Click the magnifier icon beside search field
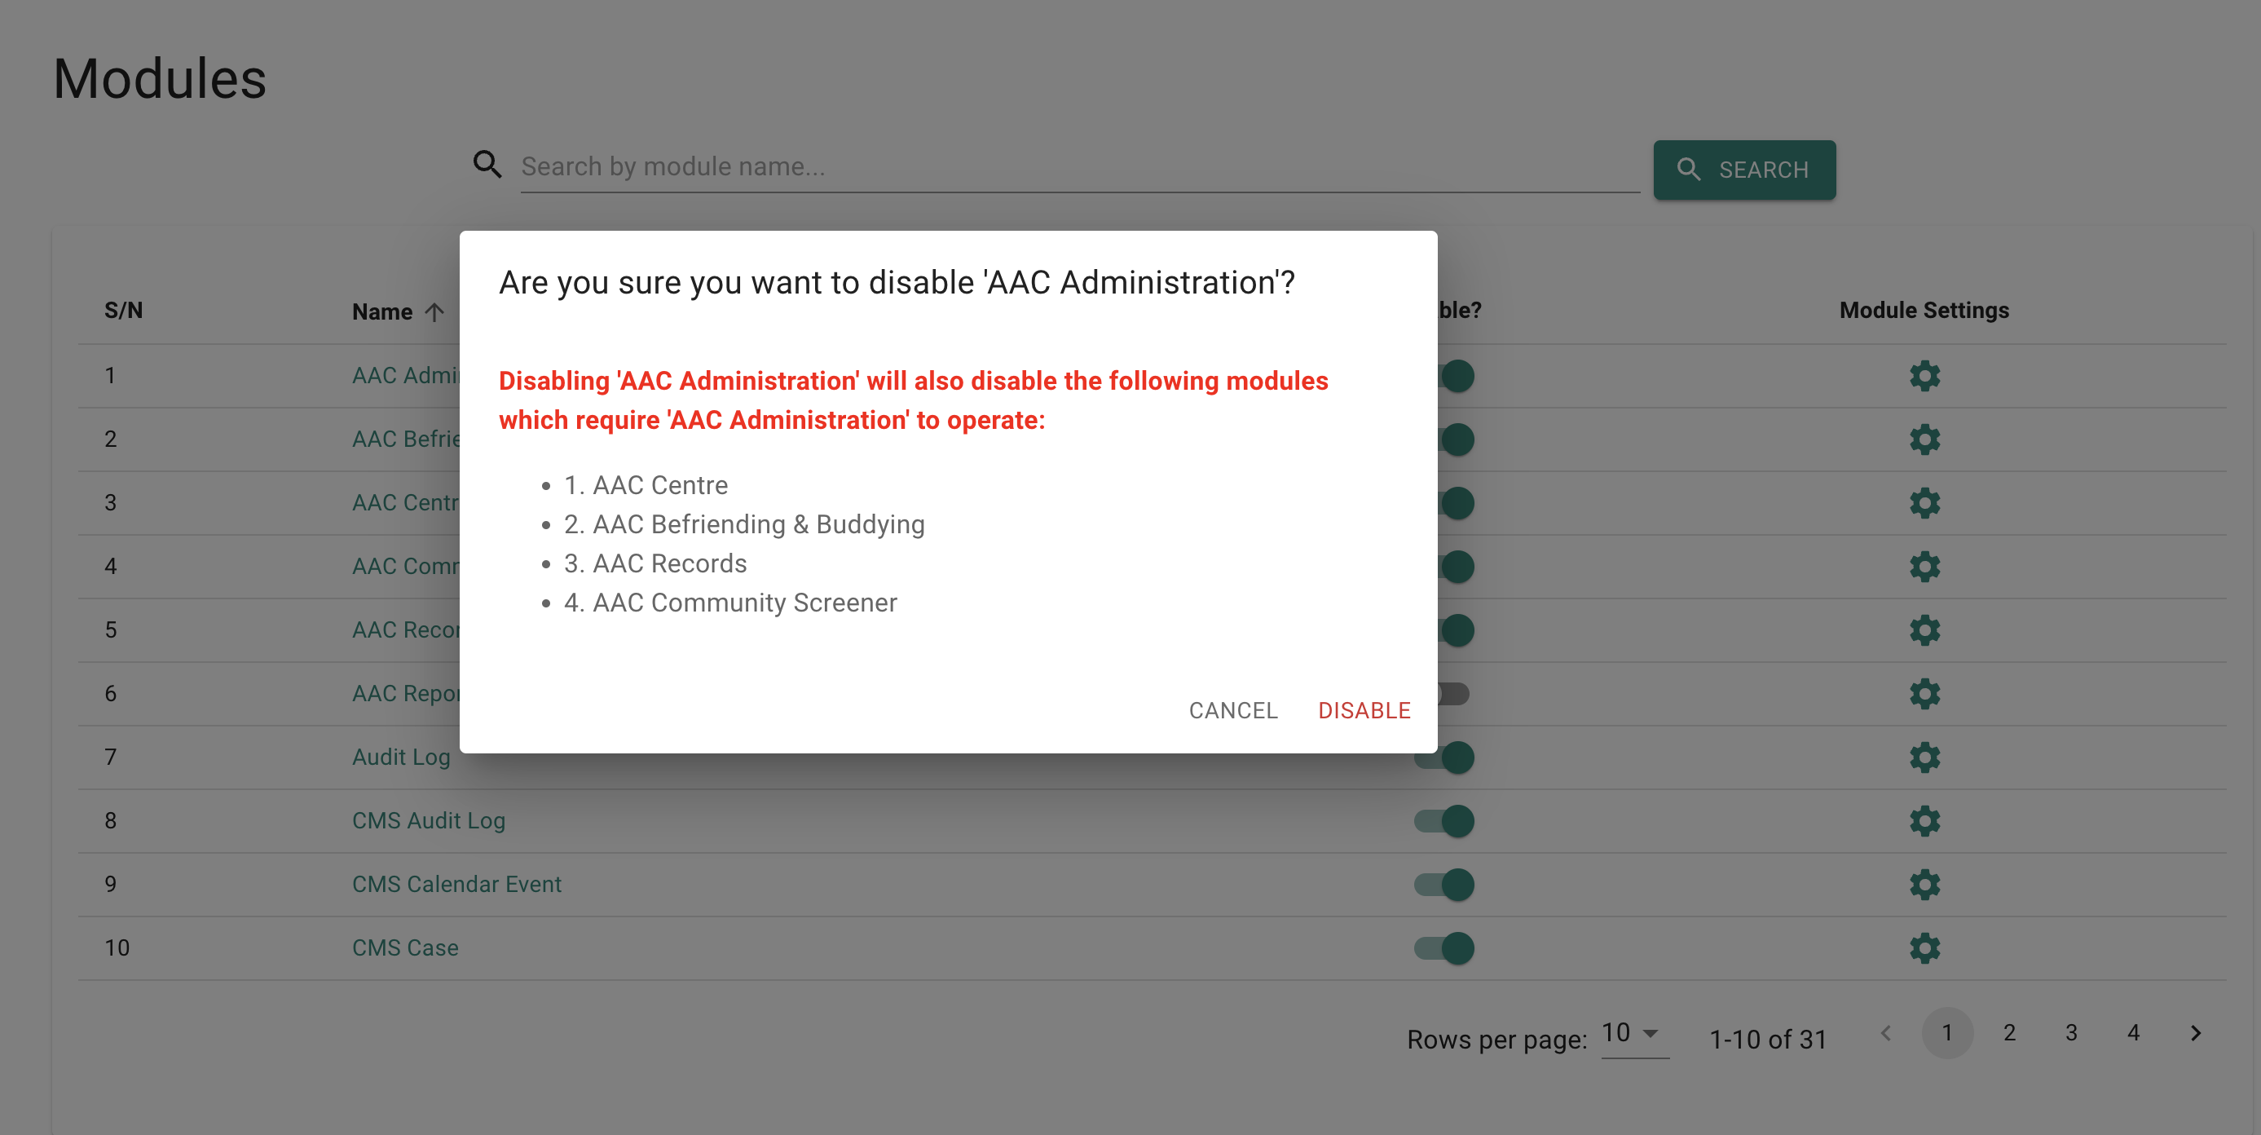Image resolution: width=2261 pixels, height=1135 pixels. click(x=487, y=164)
